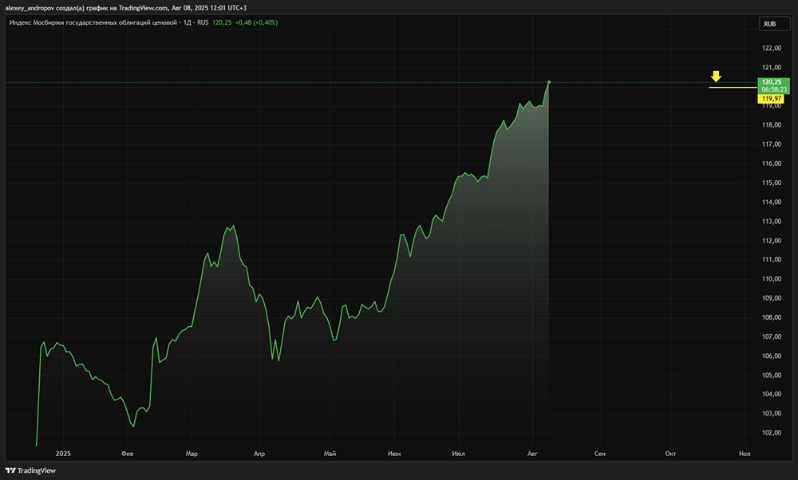The height and width of the screenshot is (480, 798).
Task: Click the Июн month label
Action: pyautogui.click(x=394, y=454)
